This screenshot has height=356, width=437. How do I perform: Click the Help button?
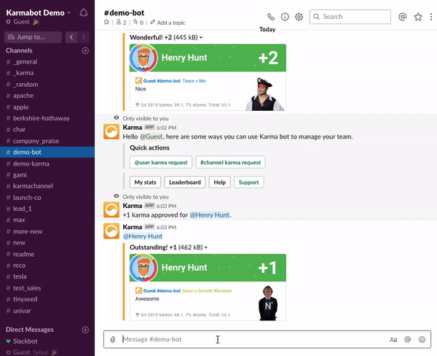click(220, 182)
